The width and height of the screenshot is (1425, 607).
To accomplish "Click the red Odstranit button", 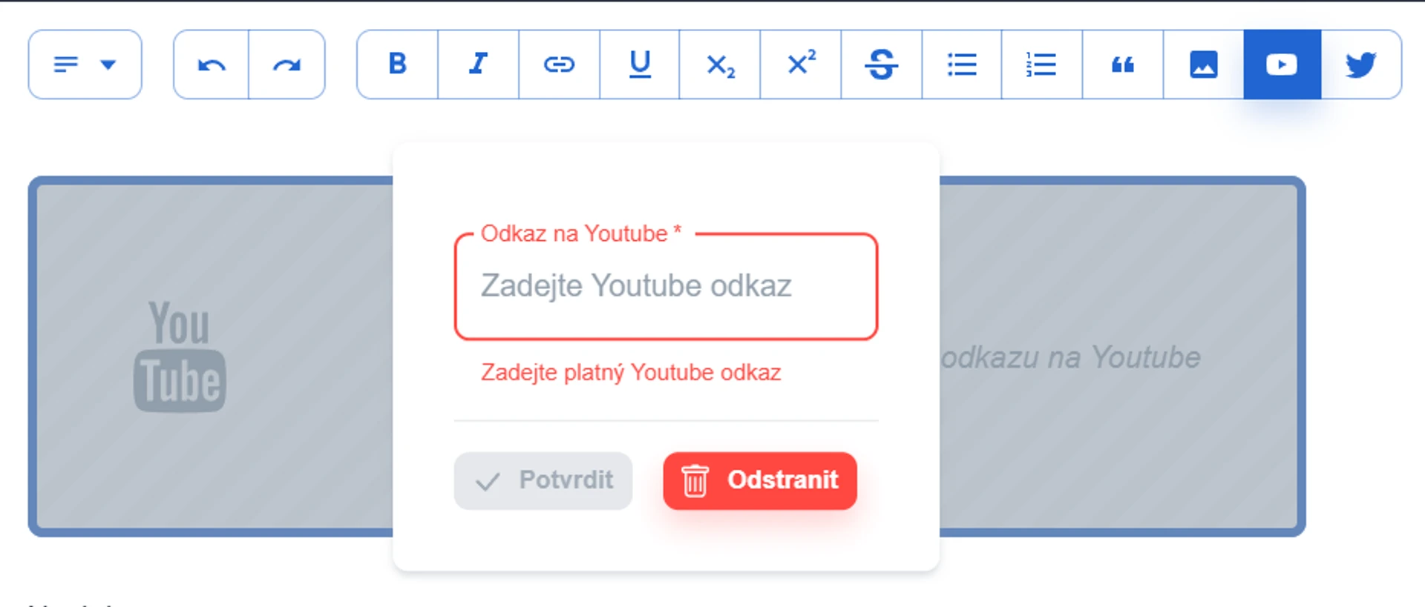I will (x=760, y=480).
